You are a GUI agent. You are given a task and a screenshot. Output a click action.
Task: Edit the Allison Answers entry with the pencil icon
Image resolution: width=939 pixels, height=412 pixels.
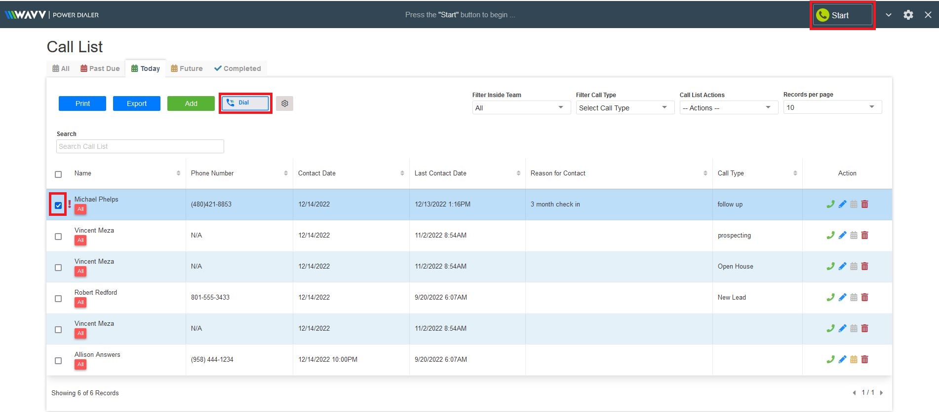coord(842,359)
